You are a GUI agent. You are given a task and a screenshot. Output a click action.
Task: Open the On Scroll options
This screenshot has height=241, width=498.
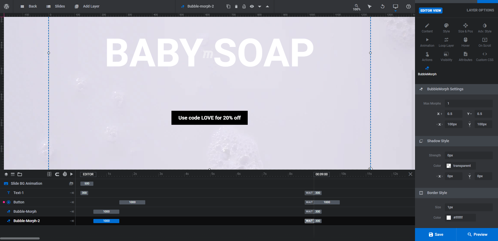pyautogui.click(x=485, y=42)
